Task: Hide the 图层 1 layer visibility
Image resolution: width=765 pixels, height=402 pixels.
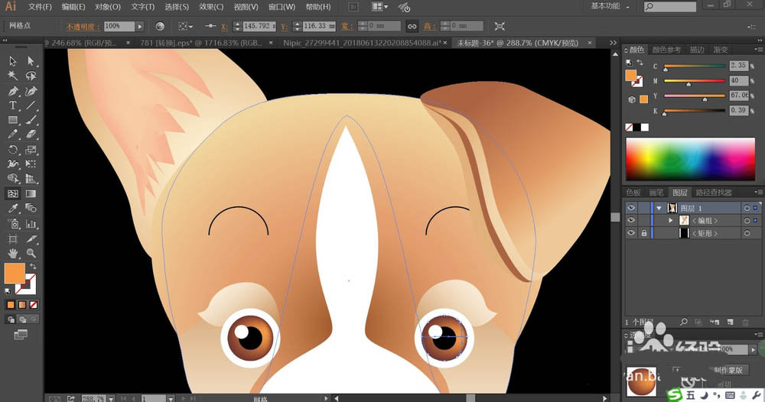Action: tap(631, 208)
